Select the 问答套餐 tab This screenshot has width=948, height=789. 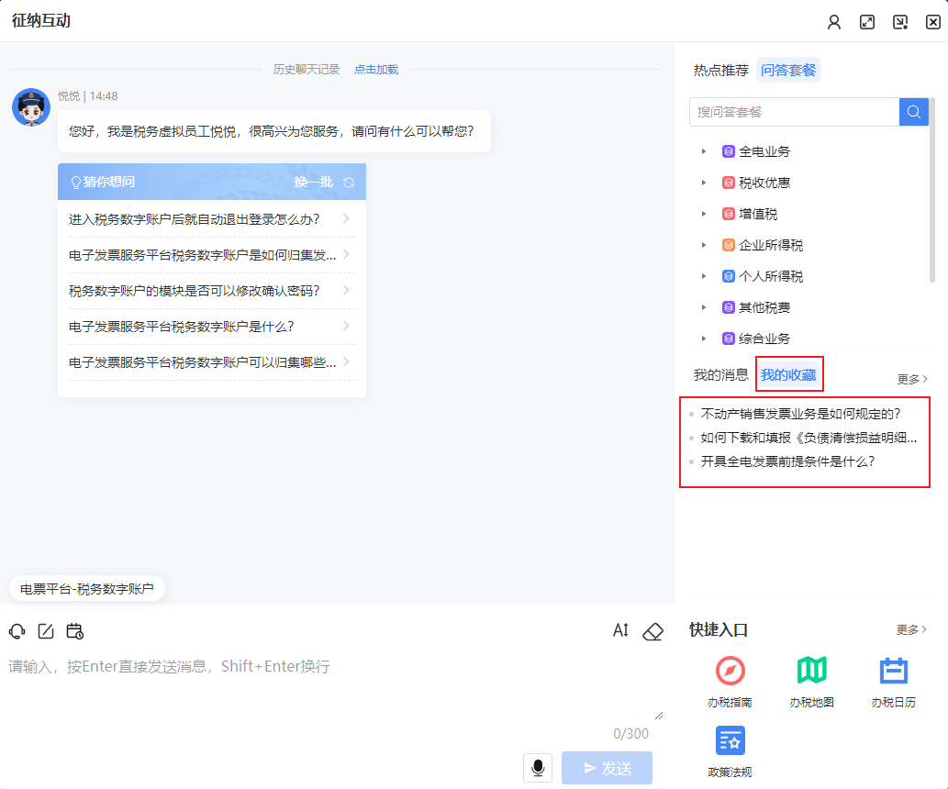tap(788, 70)
